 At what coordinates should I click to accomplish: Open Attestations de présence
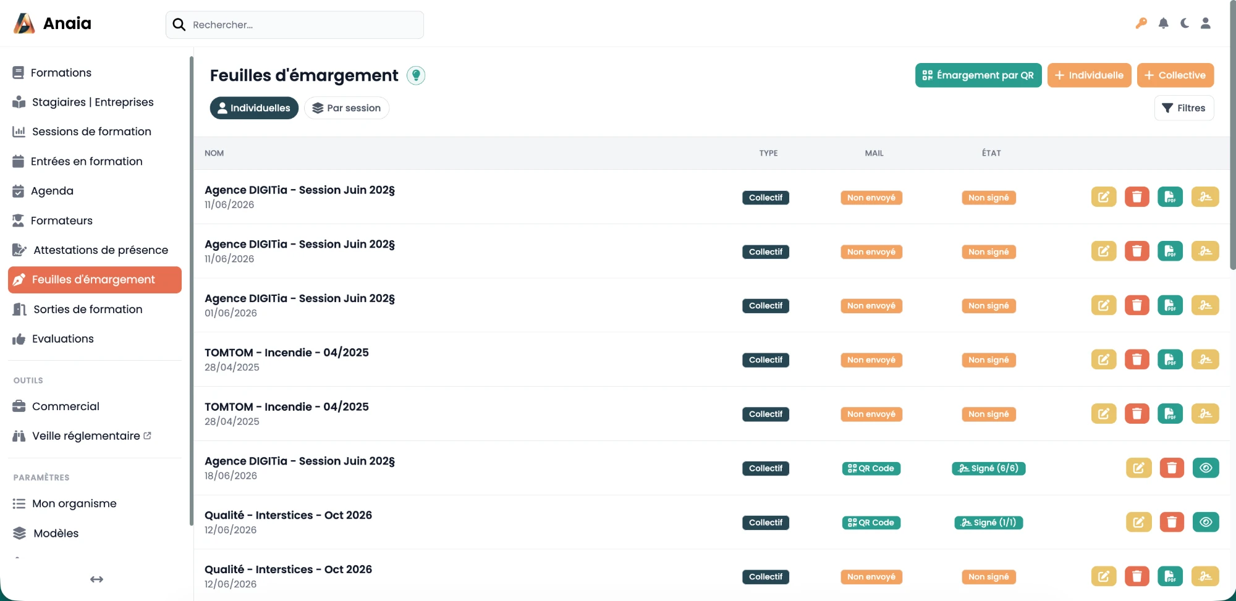[95, 250]
